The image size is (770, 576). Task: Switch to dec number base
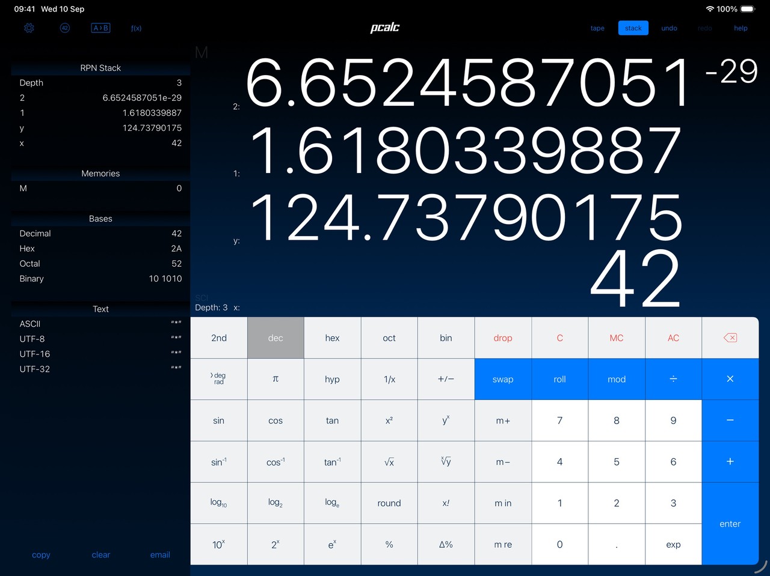tap(276, 338)
